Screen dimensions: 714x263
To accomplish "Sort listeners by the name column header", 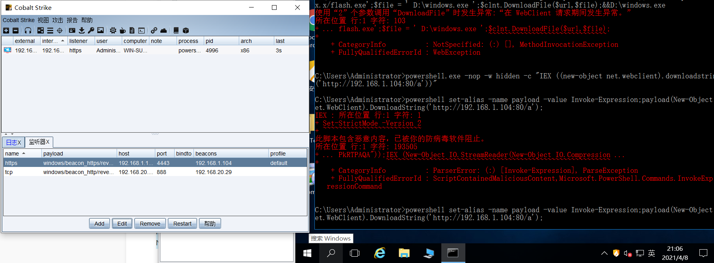I will (x=22, y=154).
